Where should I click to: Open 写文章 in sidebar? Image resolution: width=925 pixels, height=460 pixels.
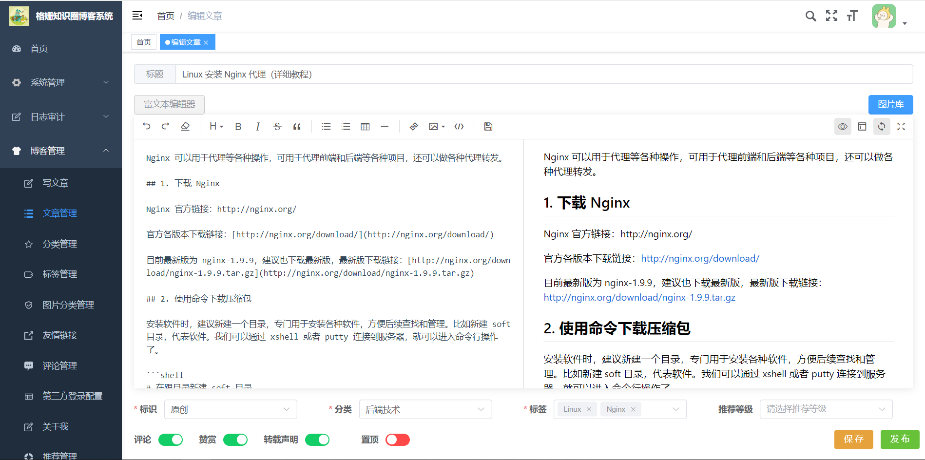pyautogui.click(x=61, y=183)
